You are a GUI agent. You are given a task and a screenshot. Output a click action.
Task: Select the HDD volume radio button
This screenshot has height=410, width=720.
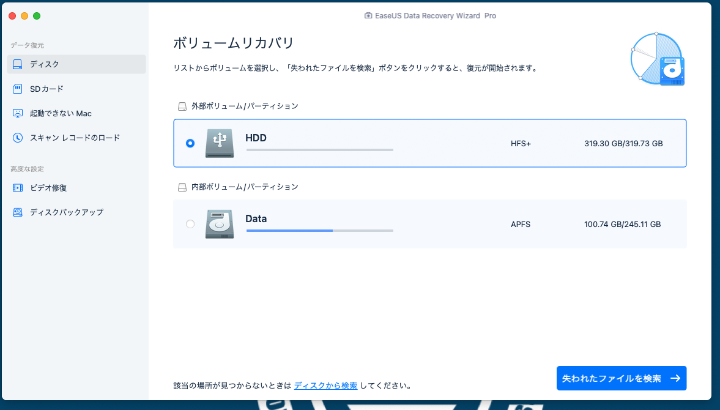[190, 143]
